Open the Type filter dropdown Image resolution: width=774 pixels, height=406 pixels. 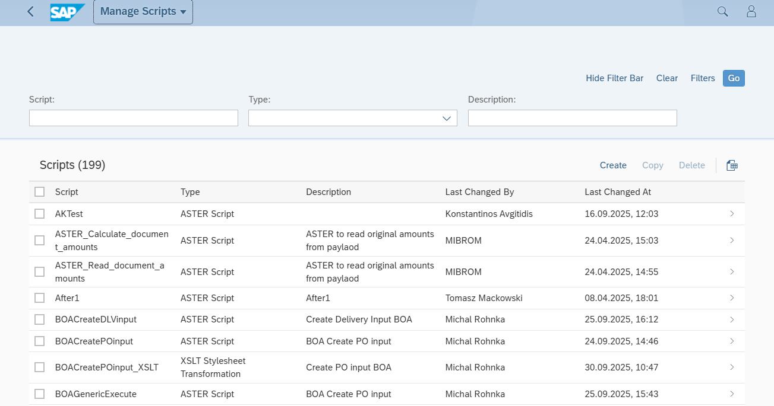point(447,119)
